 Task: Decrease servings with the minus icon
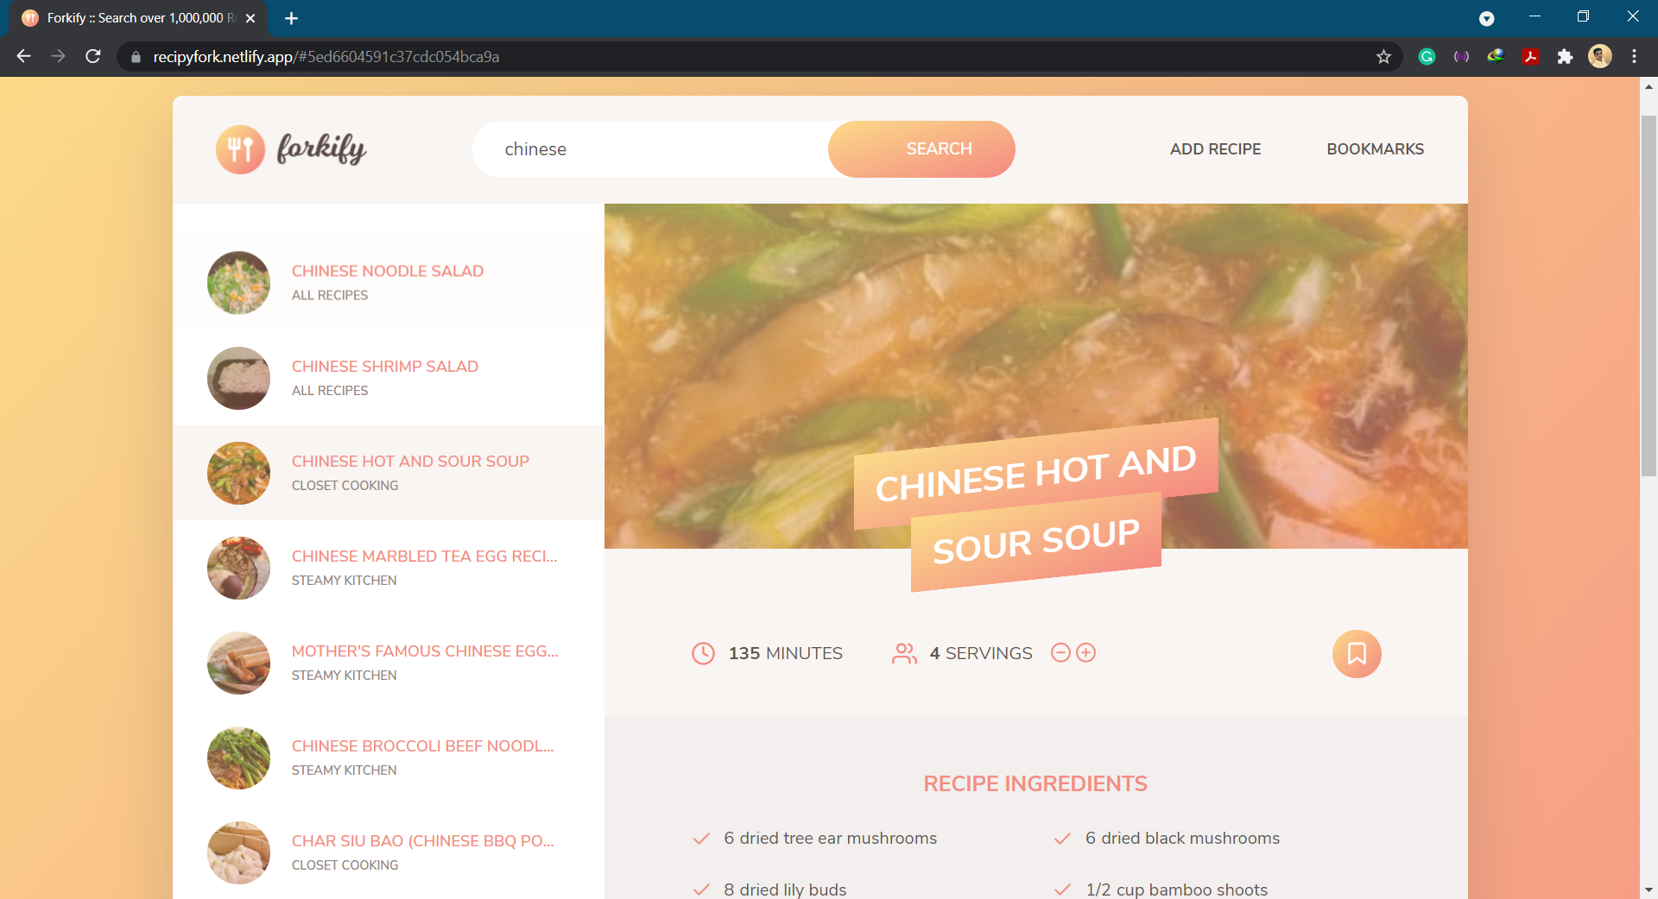click(1060, 653)
